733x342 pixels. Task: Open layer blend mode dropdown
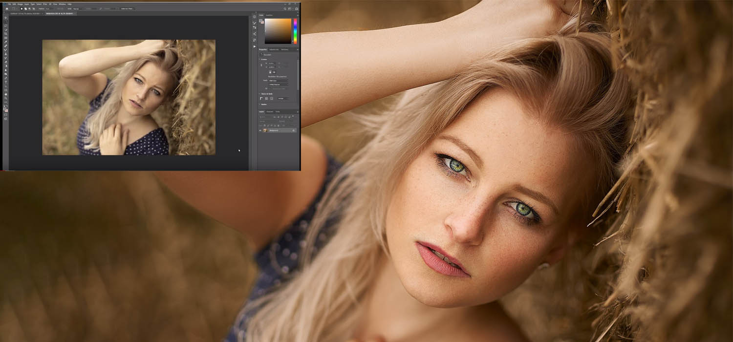[269, 121]
